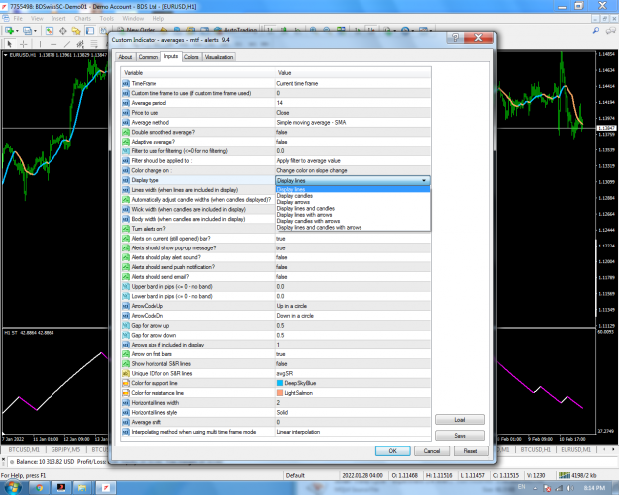The width and height of the screenshot is (619, 495).
Task: Click the New Chart toolbar icon
Action: (x=9, y=31)
